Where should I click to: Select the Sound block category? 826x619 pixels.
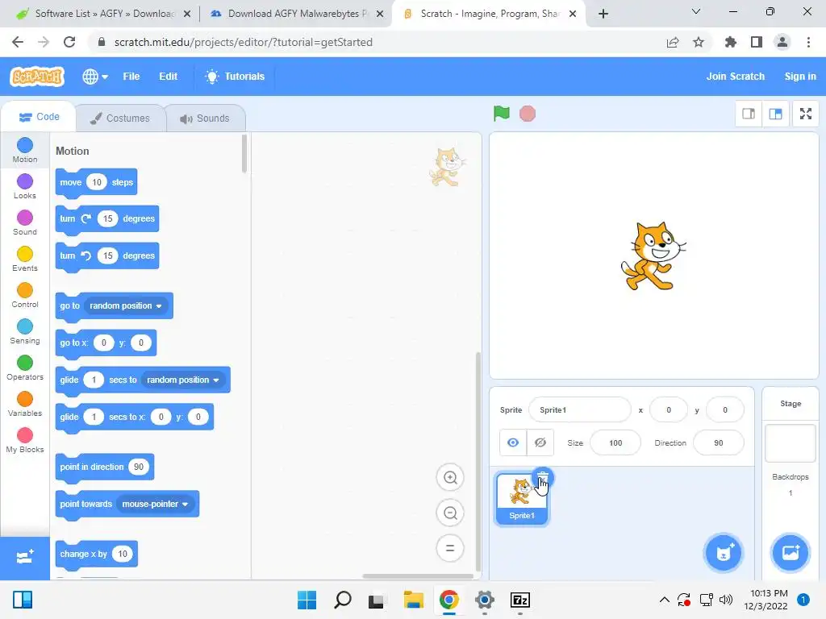[25, 223]
